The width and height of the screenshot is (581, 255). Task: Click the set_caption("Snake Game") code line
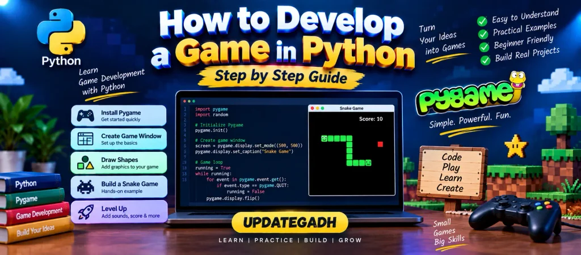244,152
